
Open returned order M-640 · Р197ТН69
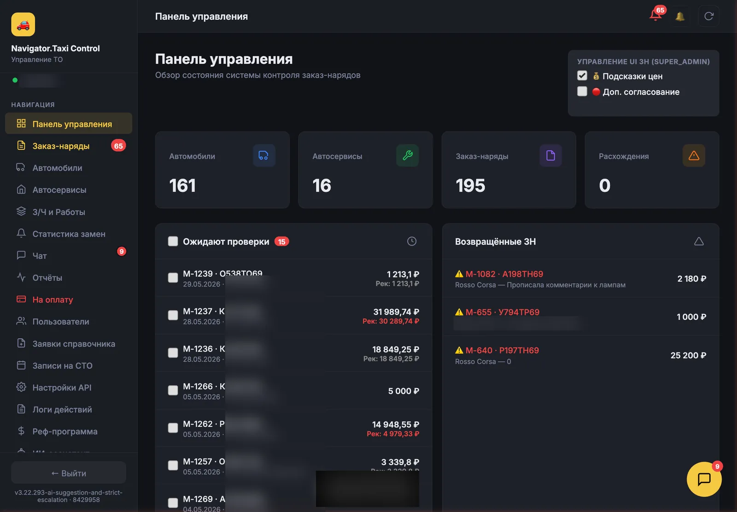pyautogui.click(x=580, y=355)
